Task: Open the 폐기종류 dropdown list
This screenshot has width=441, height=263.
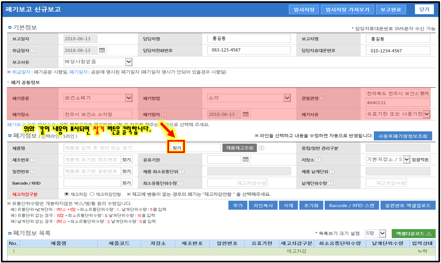Action: pos(129,98)
